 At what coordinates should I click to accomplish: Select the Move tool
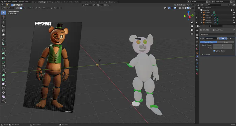[x=3, y=22]
